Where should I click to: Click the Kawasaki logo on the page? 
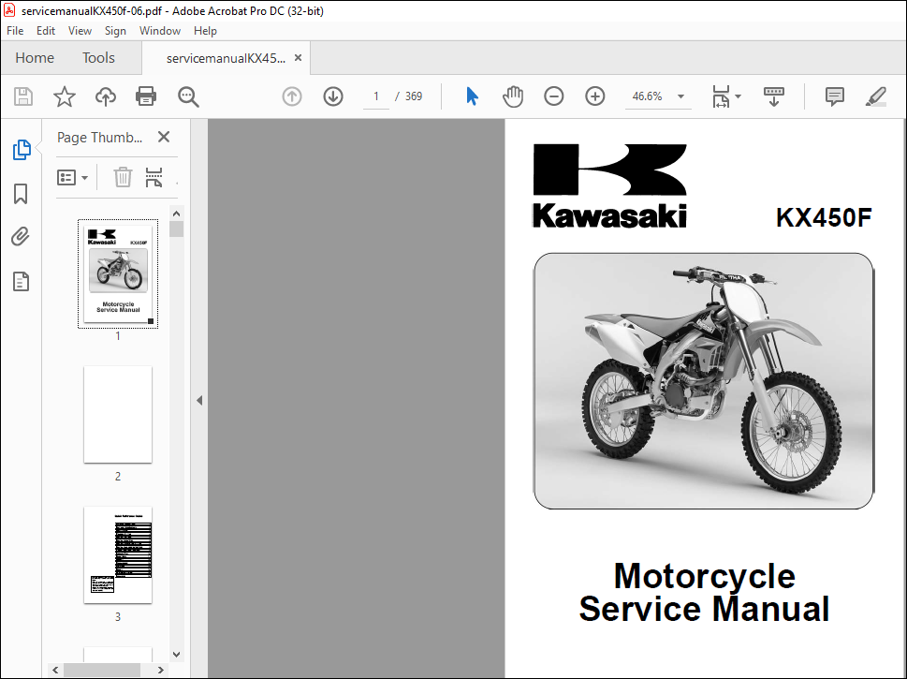[x=609, y=185]
